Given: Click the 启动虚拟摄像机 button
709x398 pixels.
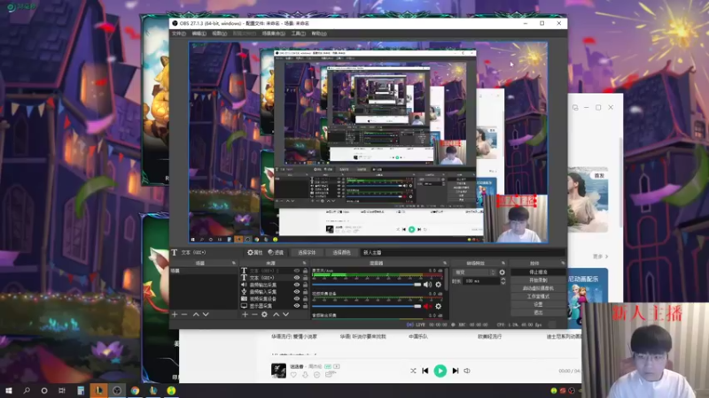Looking at the screenshot, I should [x=538, y=288].
